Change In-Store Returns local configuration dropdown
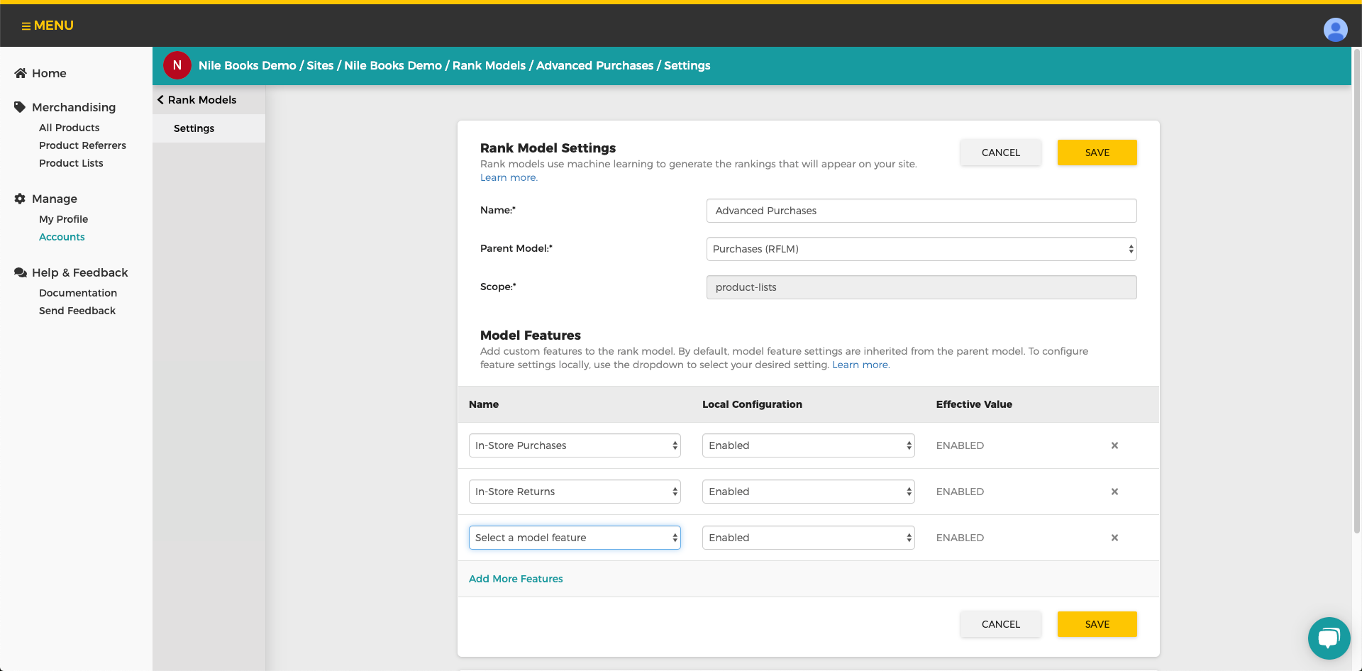This screenshot has height=671, width=1362. pos(808,492)
